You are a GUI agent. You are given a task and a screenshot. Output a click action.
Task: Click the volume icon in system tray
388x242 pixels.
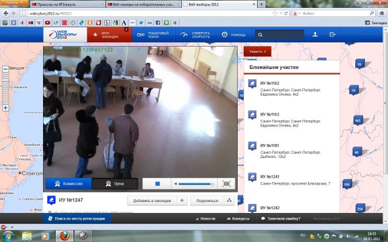(348, 237)
